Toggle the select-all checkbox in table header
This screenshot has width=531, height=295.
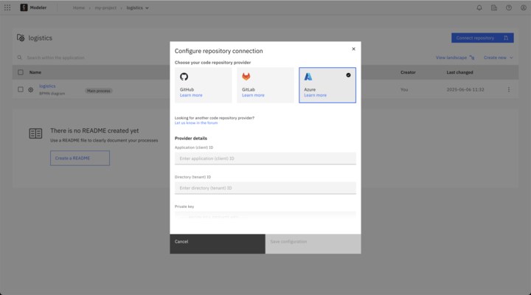click(x=21, y=72)
